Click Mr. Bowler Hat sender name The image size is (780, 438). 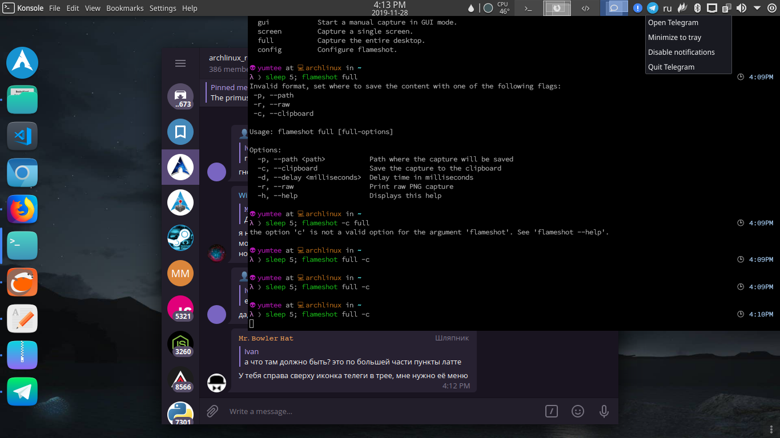[x=266, y=338]
